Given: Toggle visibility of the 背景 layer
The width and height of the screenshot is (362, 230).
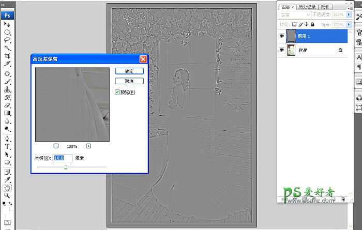Looking at the screenshot, I should coord(282,50).
